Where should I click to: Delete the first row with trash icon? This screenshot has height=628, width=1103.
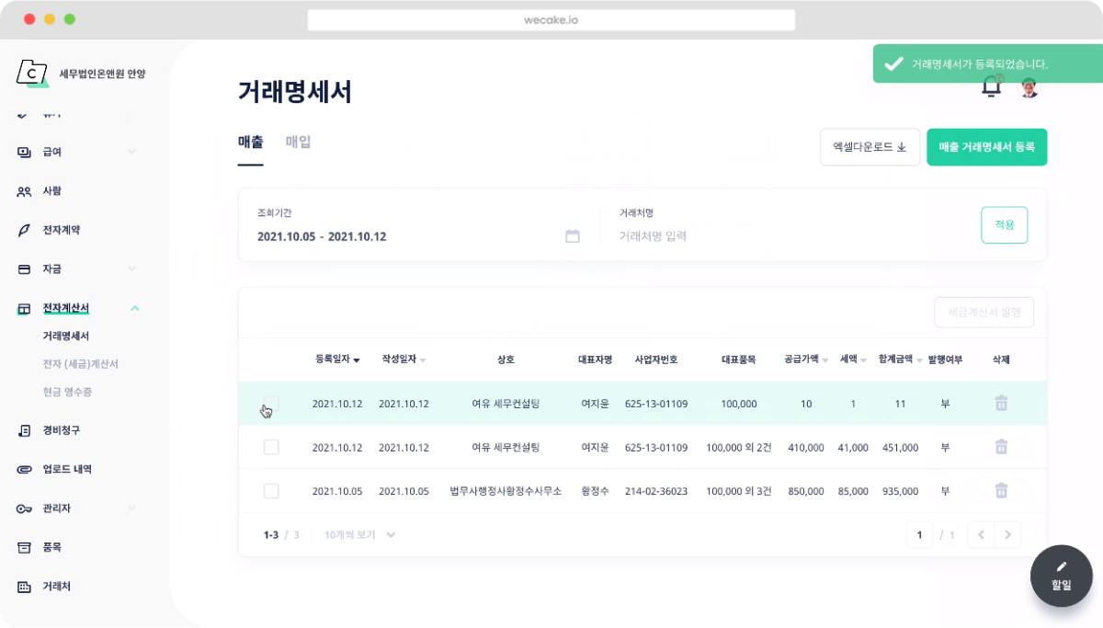click(x=1001, y=403)
